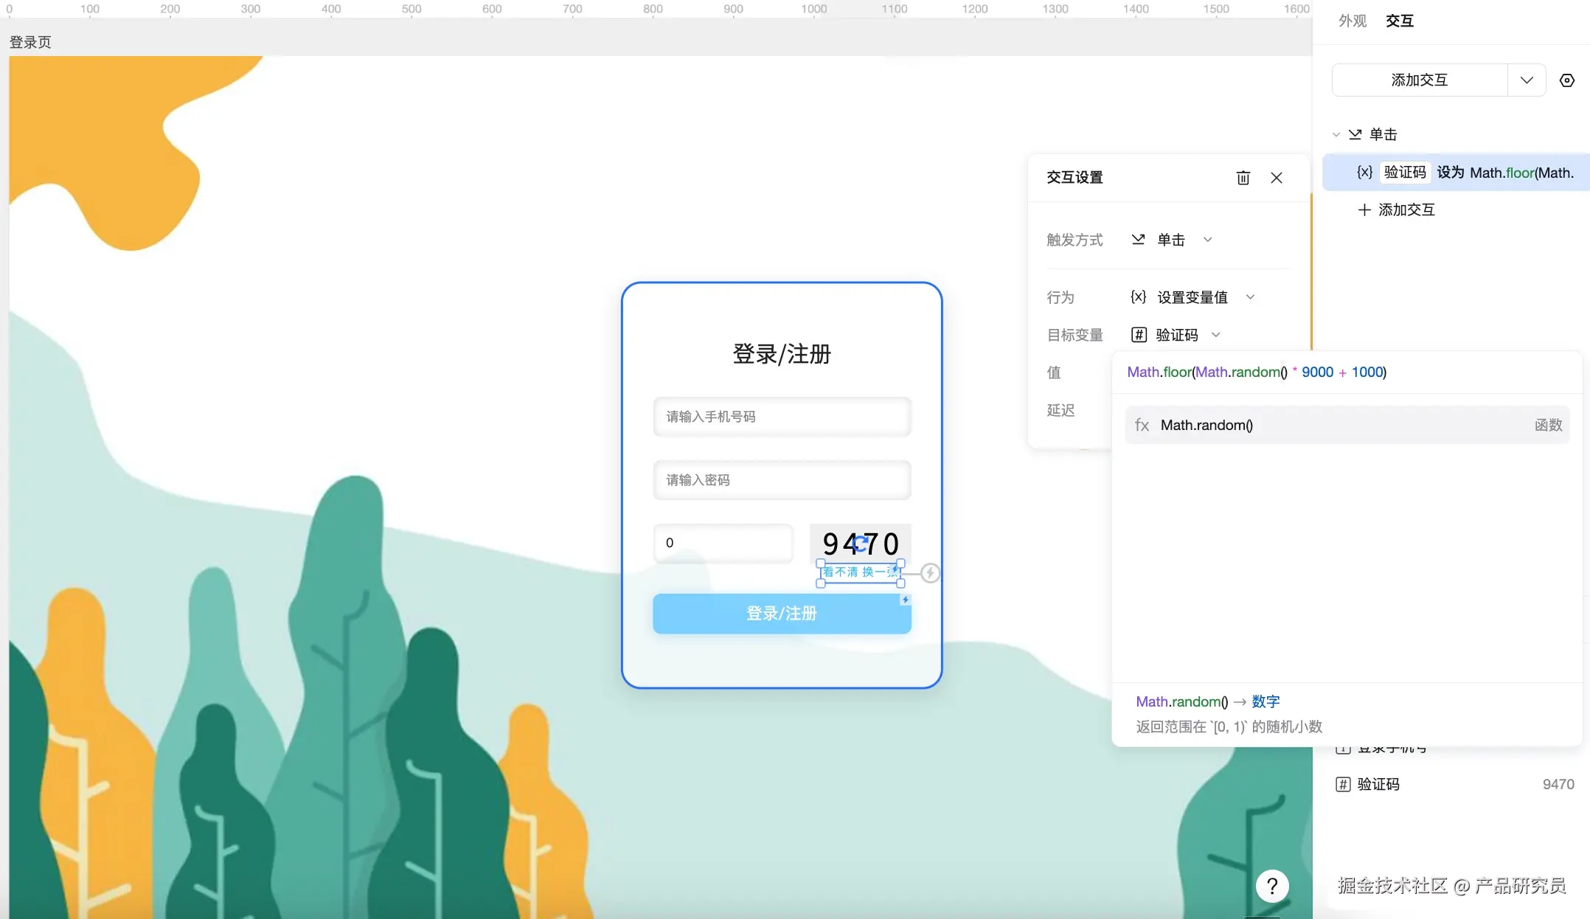The height and width of the screenshot is (919, 1590).
Task: Switch to the 交互 tab
Action: [x=1399, y=21]
